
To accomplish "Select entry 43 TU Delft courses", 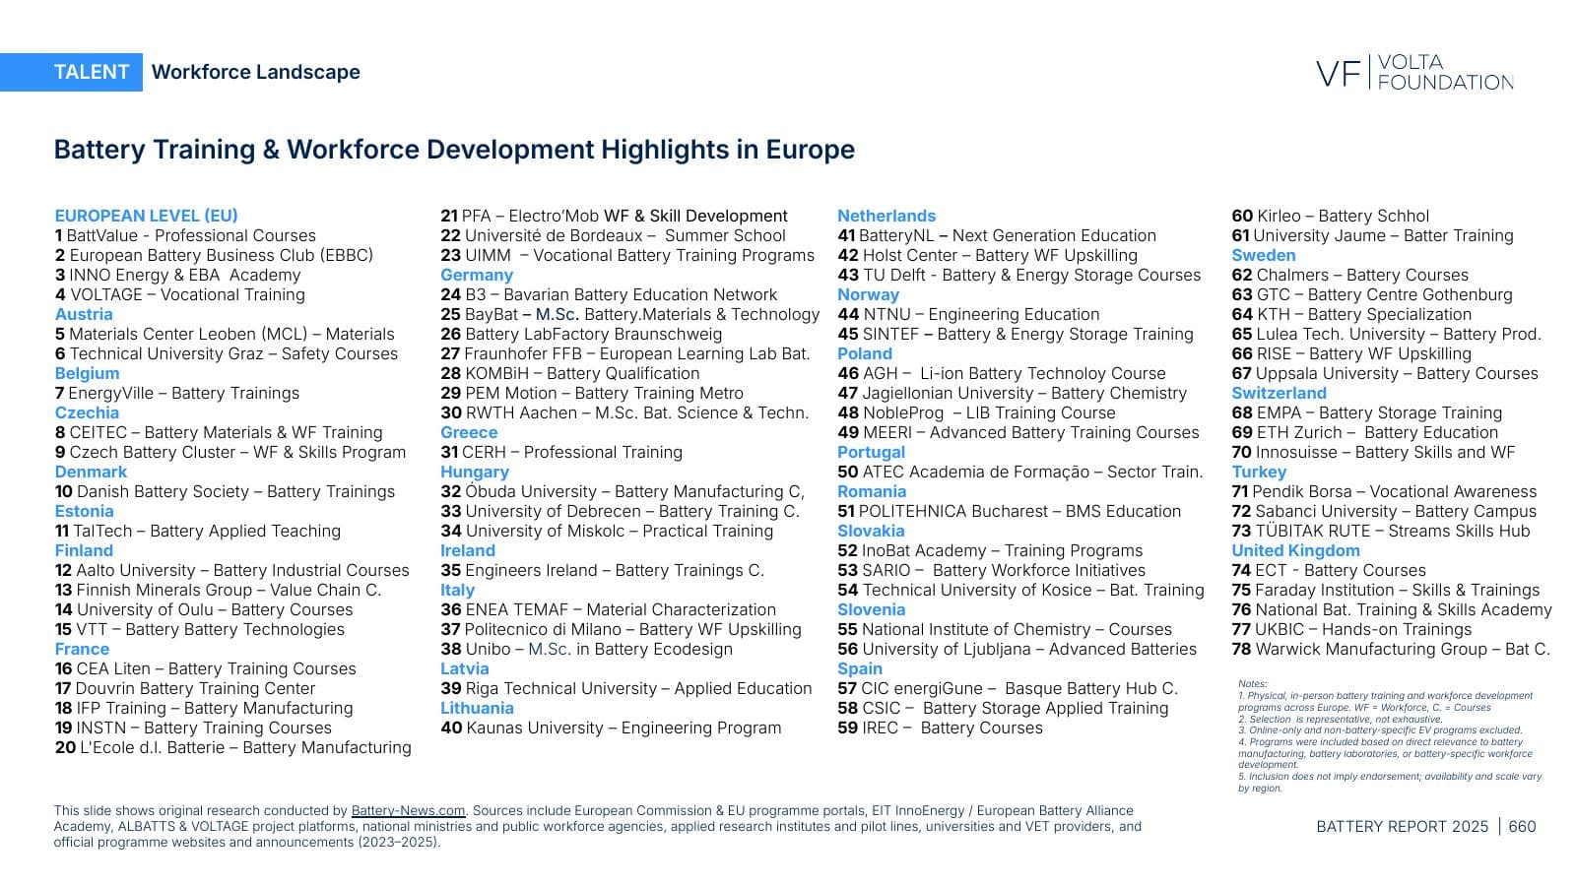I will pyautogui.click(x=1019, y=275).
